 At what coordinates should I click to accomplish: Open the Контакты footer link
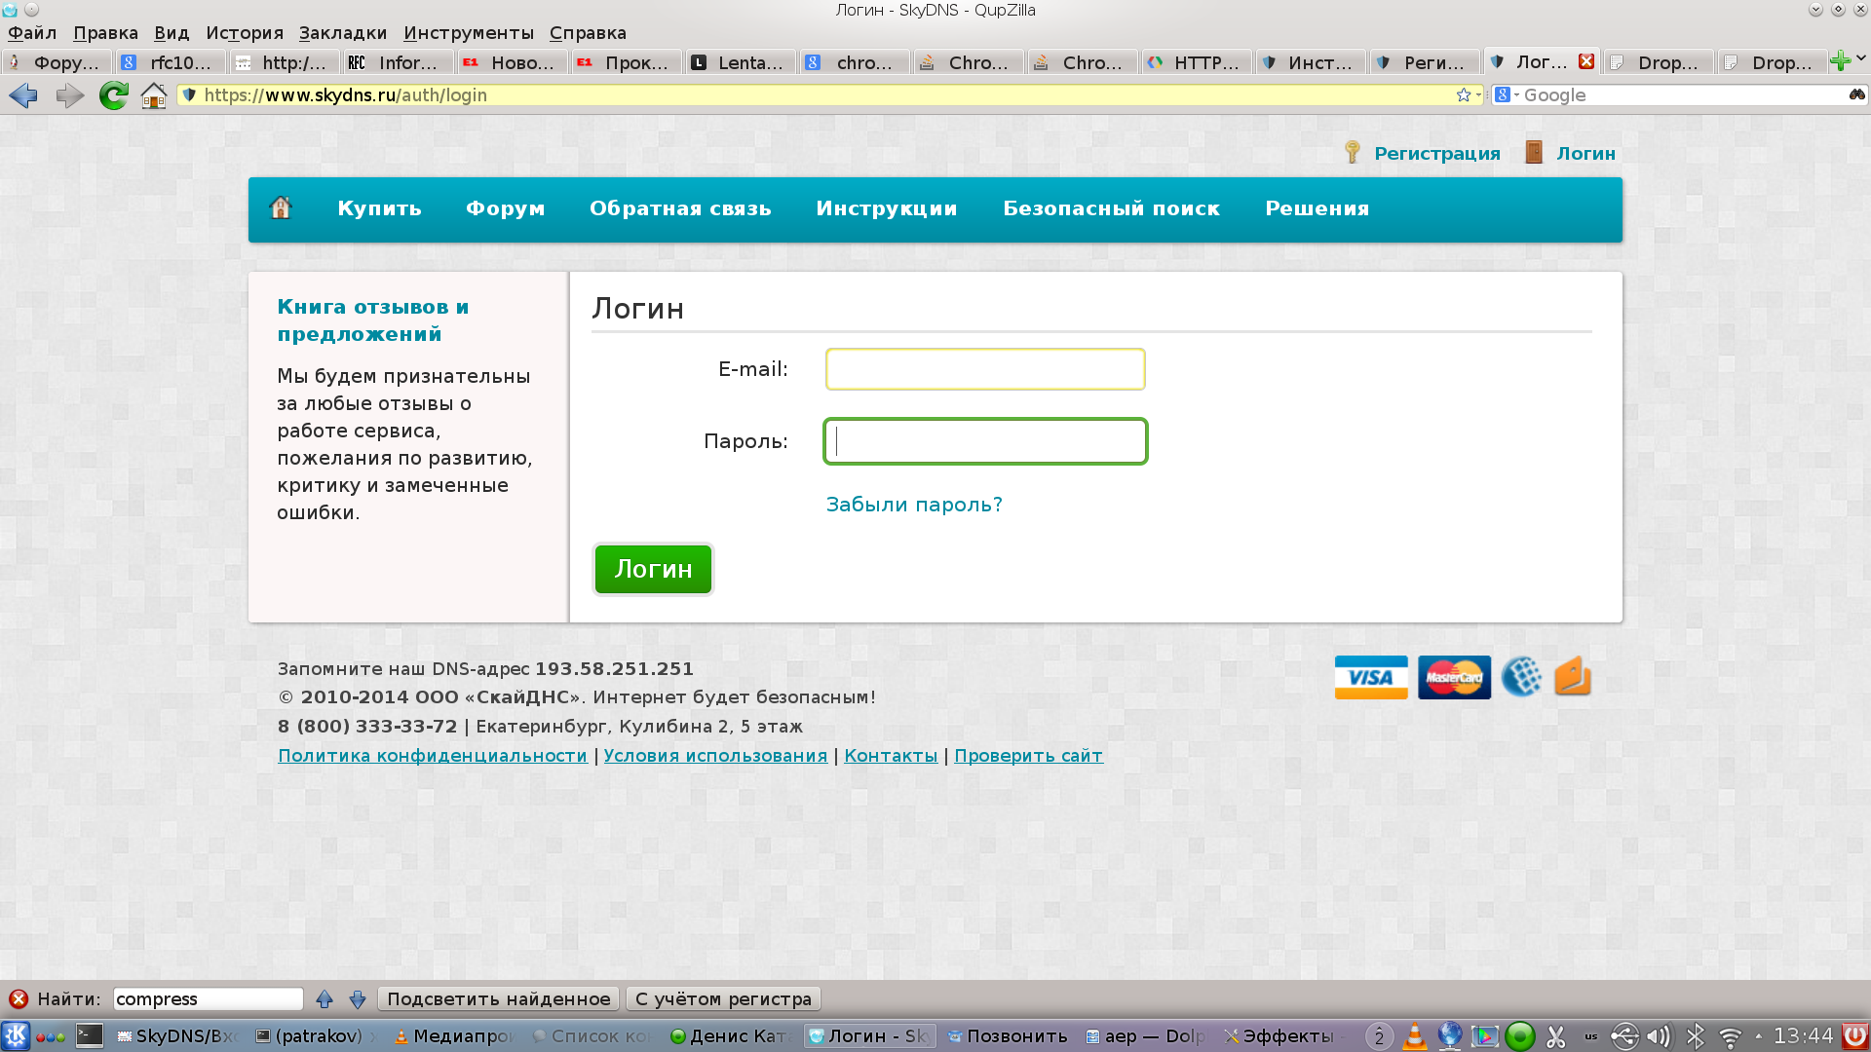click(891, 755)
